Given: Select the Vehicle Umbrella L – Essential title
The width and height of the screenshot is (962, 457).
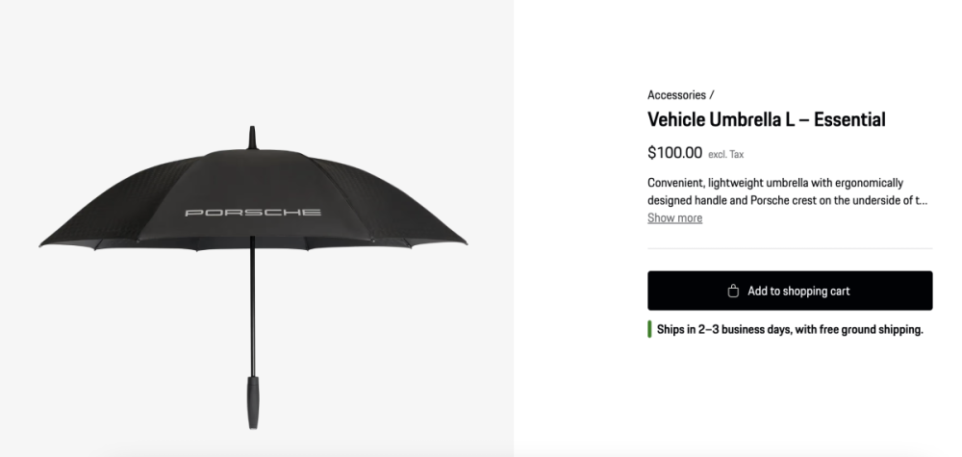Looking at the screenshot, I should click(x=766, y=120).
